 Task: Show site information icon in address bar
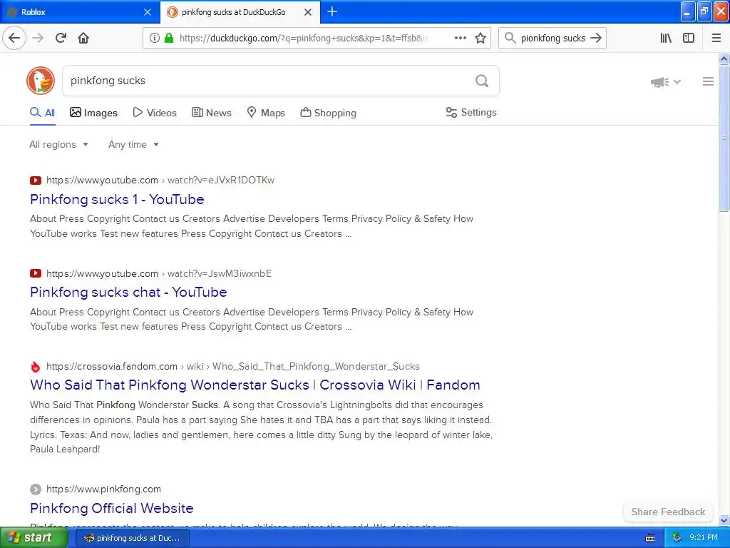(155, 38)
